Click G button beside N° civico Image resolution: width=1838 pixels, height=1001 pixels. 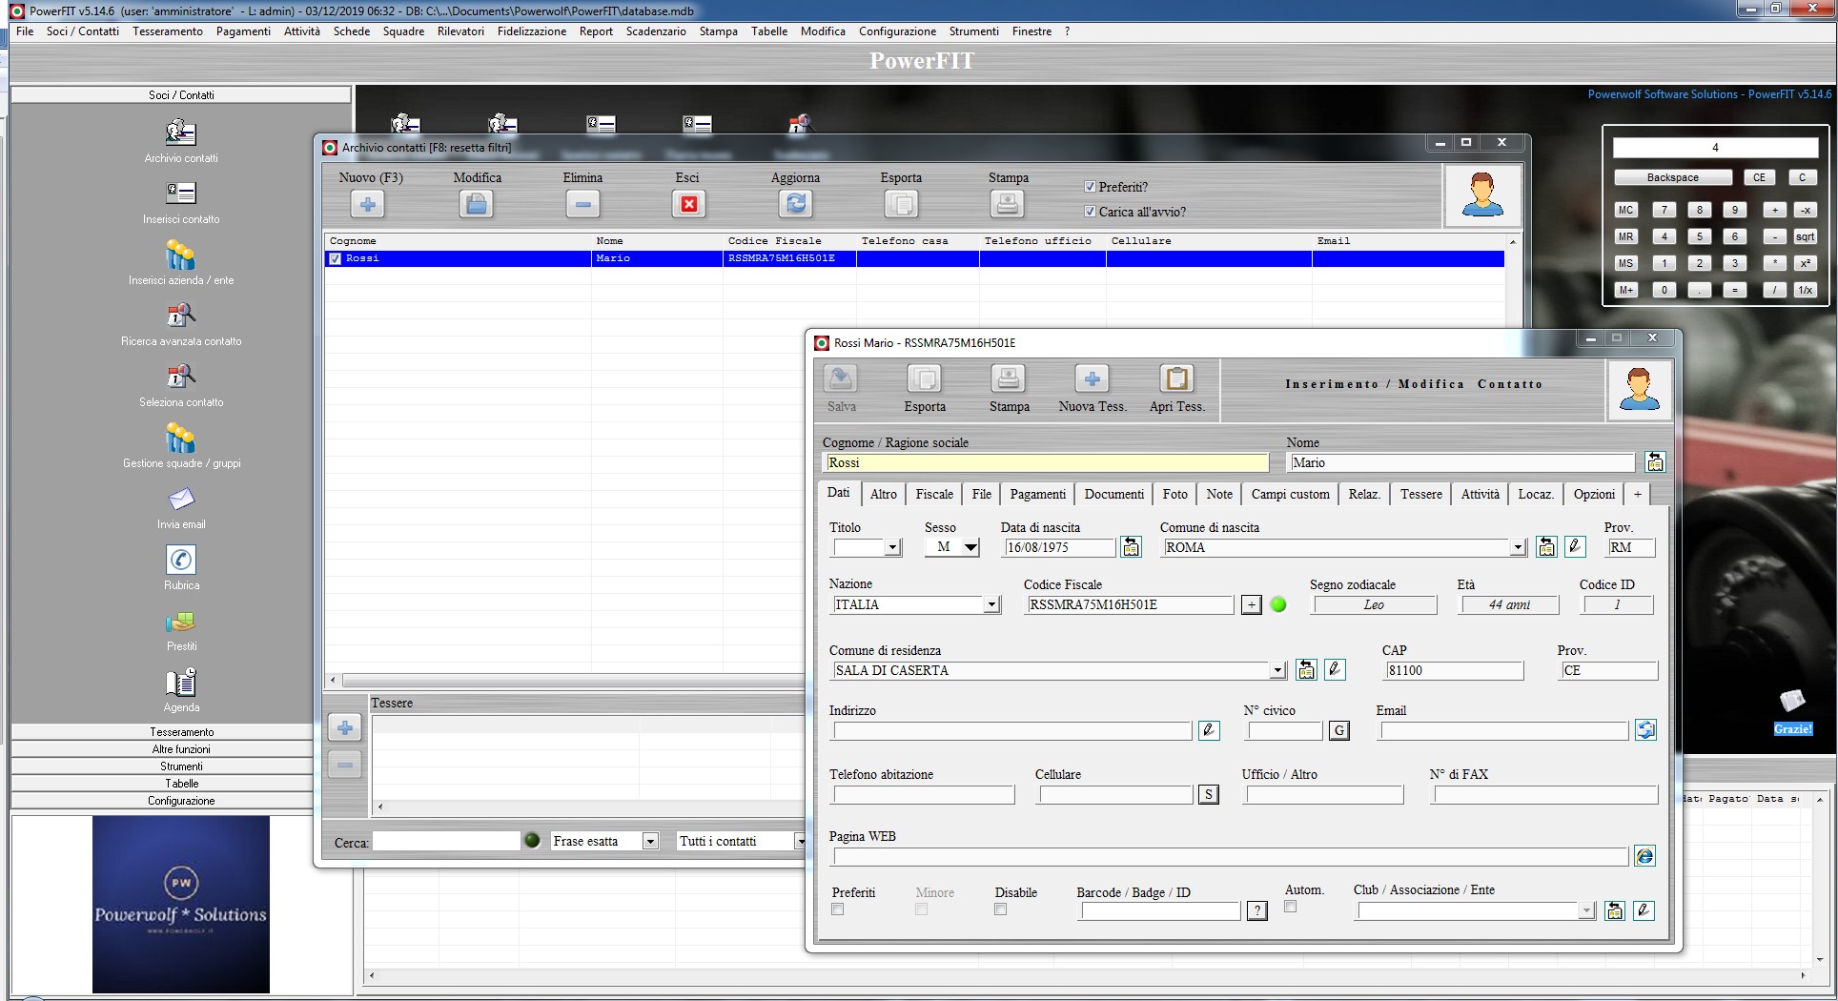pyautogui.click(x=1339, y=731)
